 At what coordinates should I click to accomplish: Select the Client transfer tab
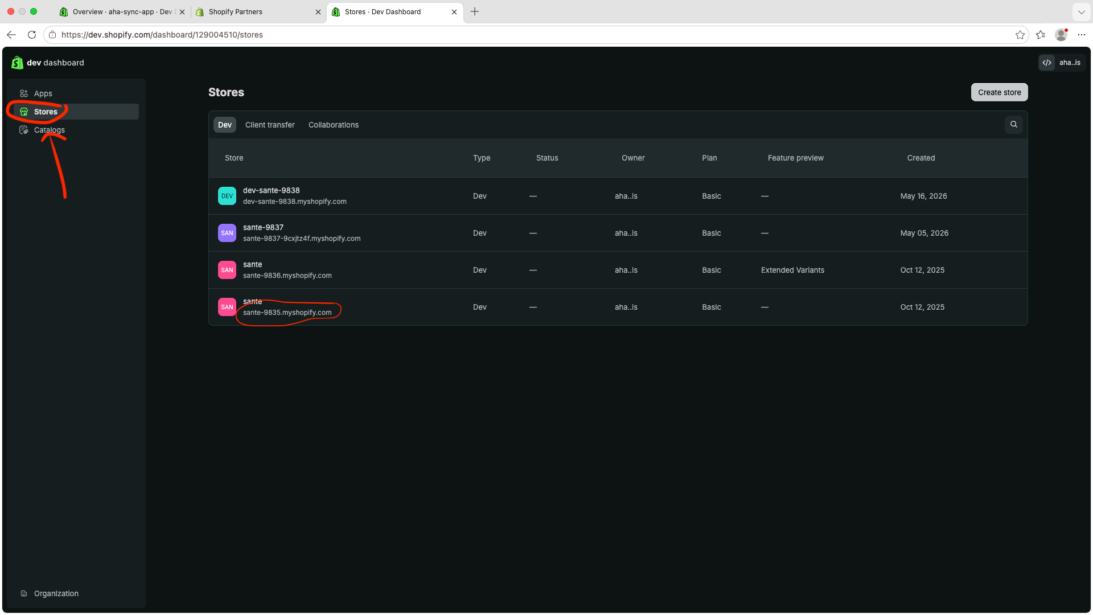point(270,125)
